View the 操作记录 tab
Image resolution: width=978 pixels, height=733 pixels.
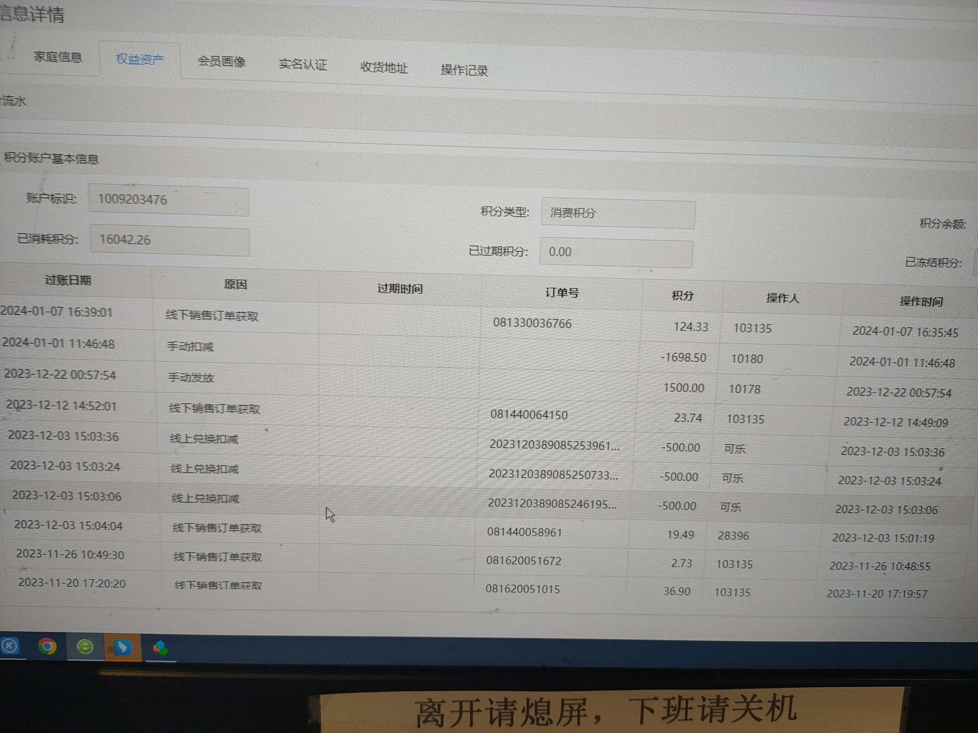click(464, 70)
